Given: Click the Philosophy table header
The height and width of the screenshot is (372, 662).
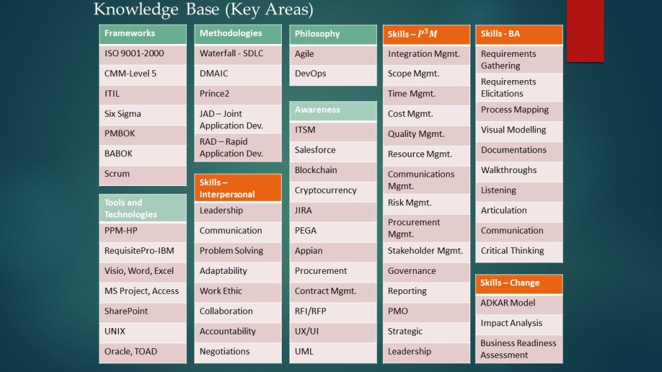Looking at the screenshot, I should pyautogui.click(x=332, y=34).
